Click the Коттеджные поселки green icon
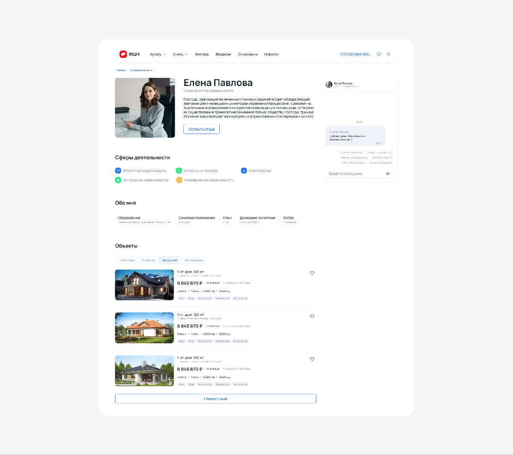Viewport: 513px width, 455px height. click(x=179, y=171)
